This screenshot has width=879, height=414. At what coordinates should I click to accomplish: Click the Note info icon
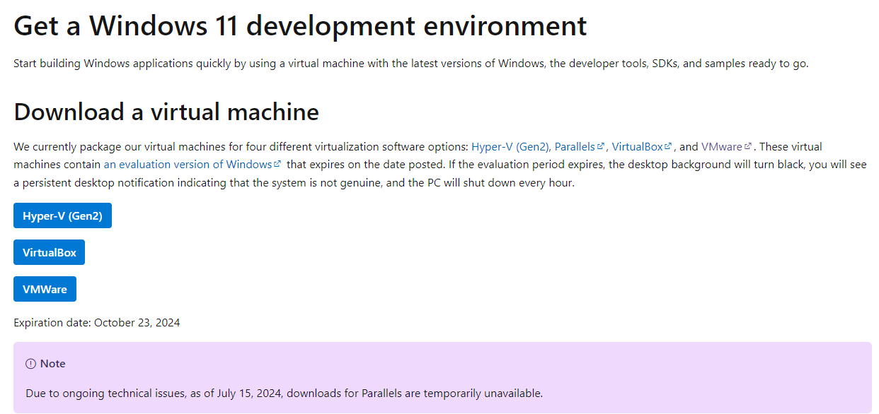coord(30,364)
